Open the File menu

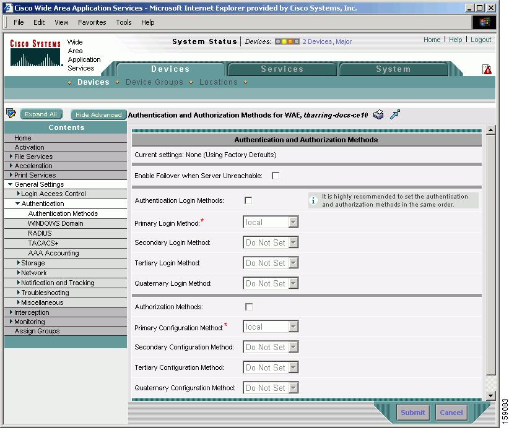tap(19, 22)
